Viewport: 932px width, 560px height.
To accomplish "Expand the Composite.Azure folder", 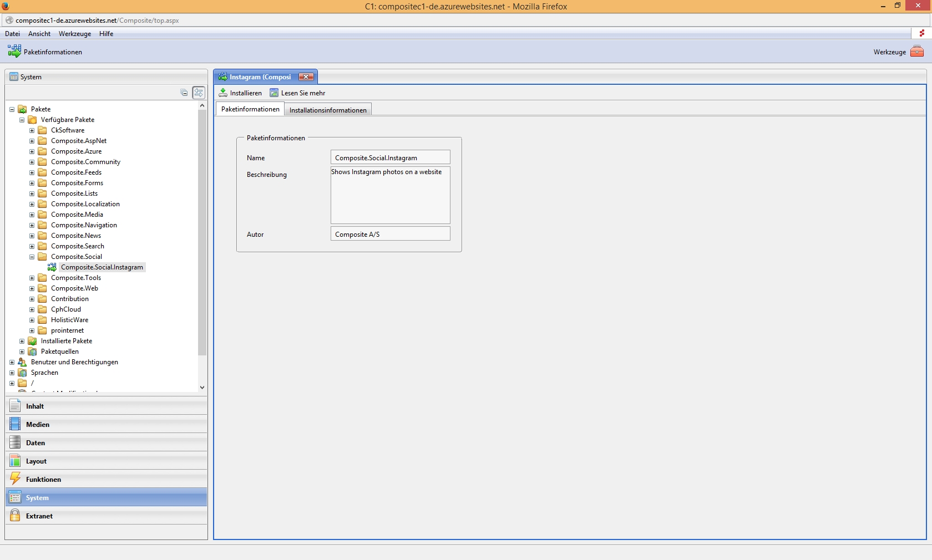I will pos(32,151).
